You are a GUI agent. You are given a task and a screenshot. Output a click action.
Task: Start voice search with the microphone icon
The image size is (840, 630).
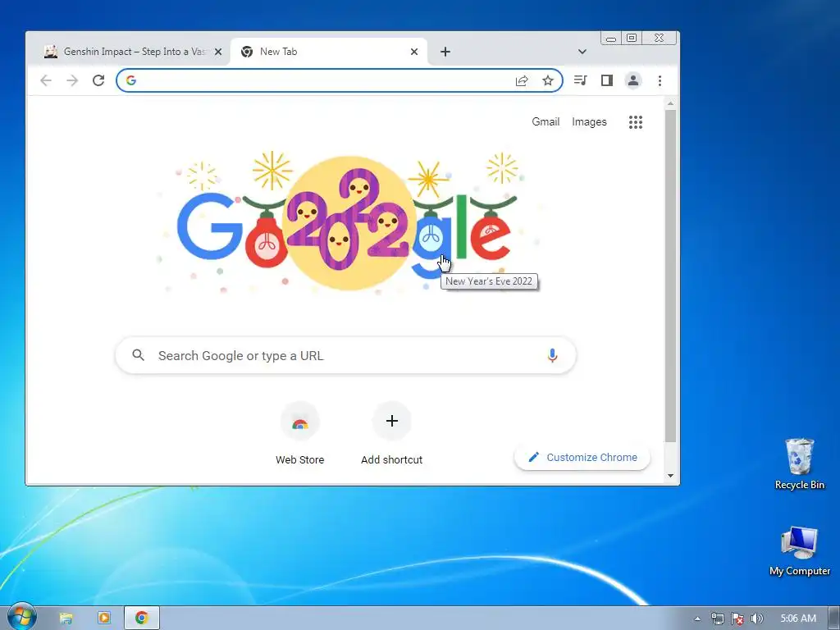click(x=552, y=355)
